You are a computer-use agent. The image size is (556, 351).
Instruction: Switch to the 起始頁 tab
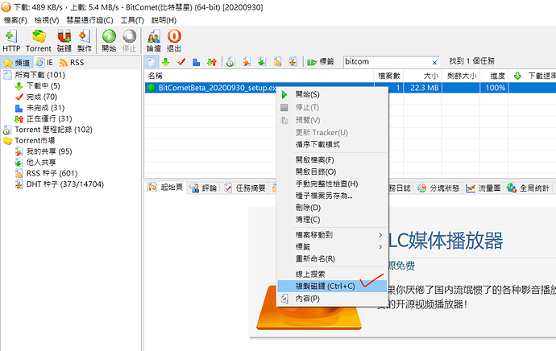[166, 188]
